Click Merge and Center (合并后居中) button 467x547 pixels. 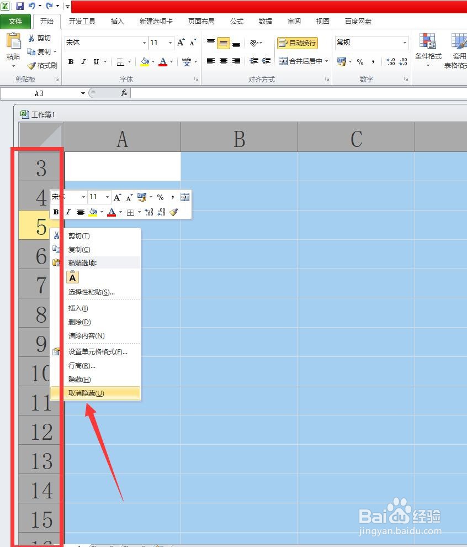(300, 61)
